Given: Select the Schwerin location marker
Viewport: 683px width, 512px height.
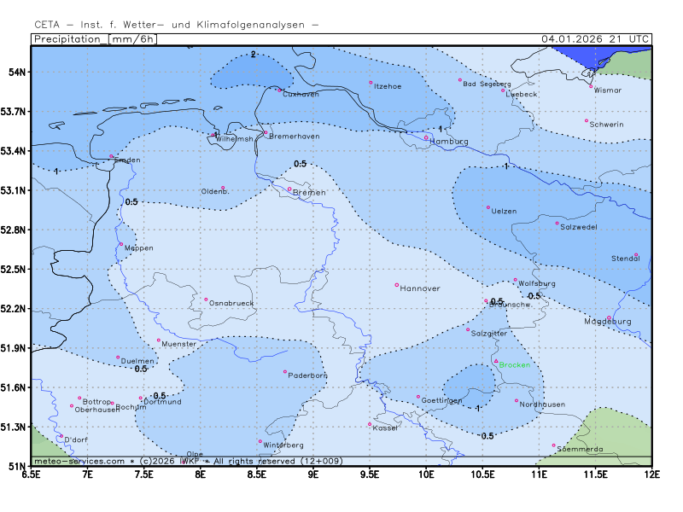Looking at the screenshot, I should pos(587,120).
